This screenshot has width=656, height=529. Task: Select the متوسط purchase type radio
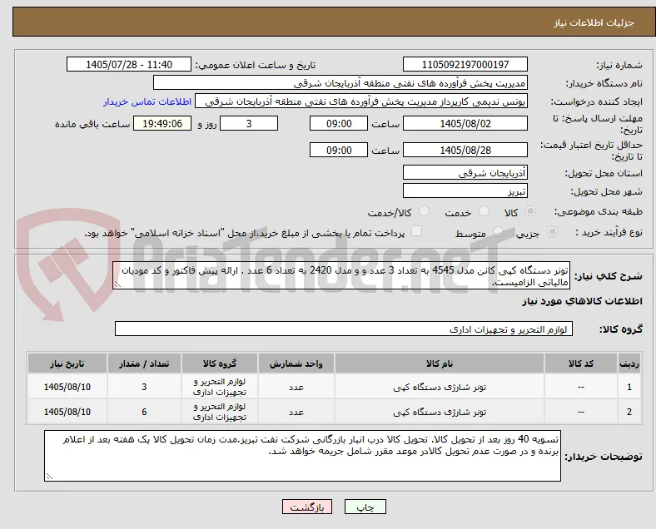click(498, 232)
